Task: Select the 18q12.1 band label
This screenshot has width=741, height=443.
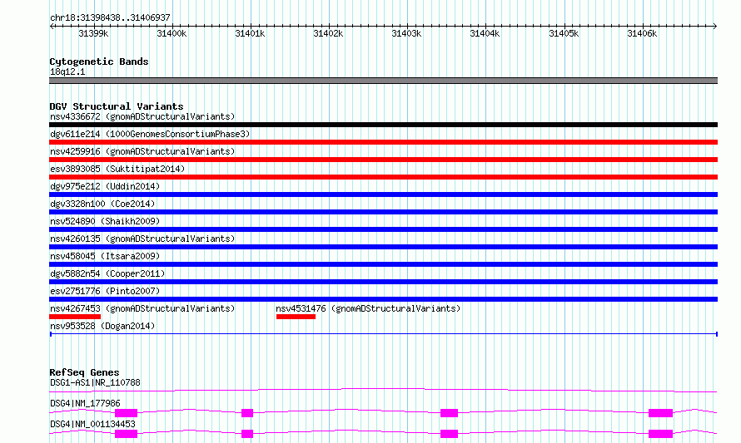Action: point(67,71)
